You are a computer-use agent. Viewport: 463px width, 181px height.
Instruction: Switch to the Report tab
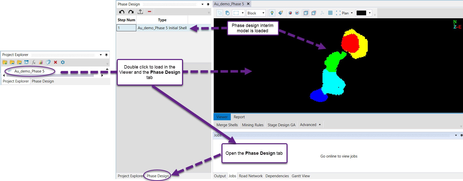(239, 117)
